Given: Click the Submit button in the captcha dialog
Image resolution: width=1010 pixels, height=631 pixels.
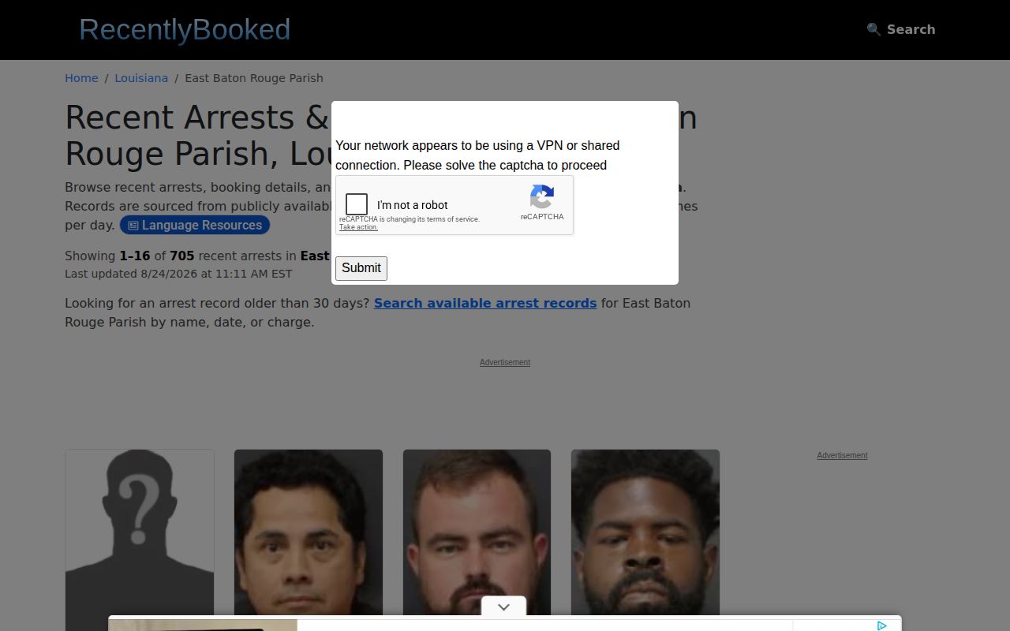Looking at the screenshot, I should [361, 268].
